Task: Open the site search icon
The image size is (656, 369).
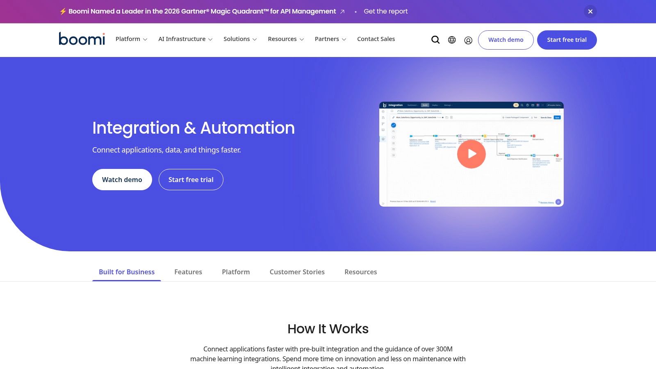Action: 435,40
